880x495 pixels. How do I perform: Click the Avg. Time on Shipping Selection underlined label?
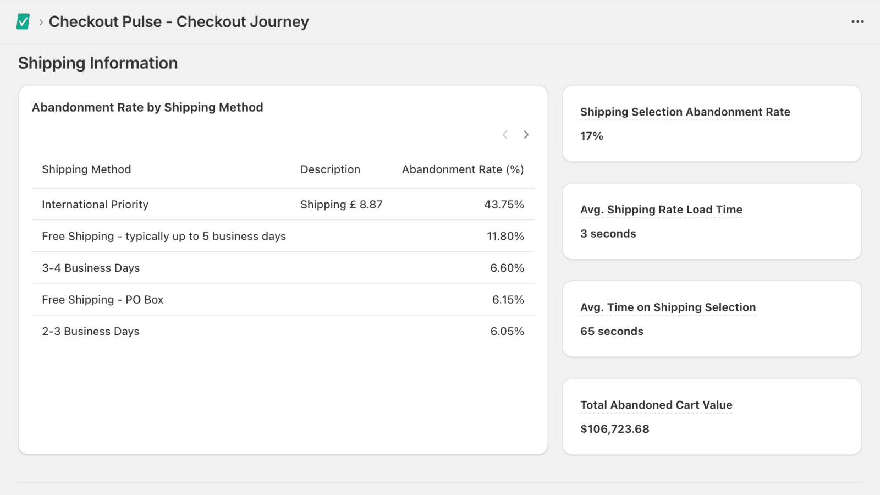click(x=667, y=307)
